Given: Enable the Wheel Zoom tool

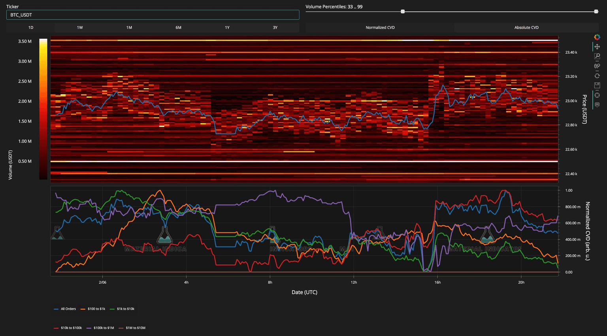Looking at the screenshot, I should [597, 66].
